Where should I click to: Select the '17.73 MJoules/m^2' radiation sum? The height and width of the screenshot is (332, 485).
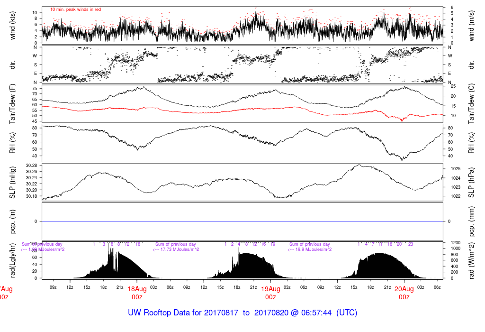pos(180,249)
